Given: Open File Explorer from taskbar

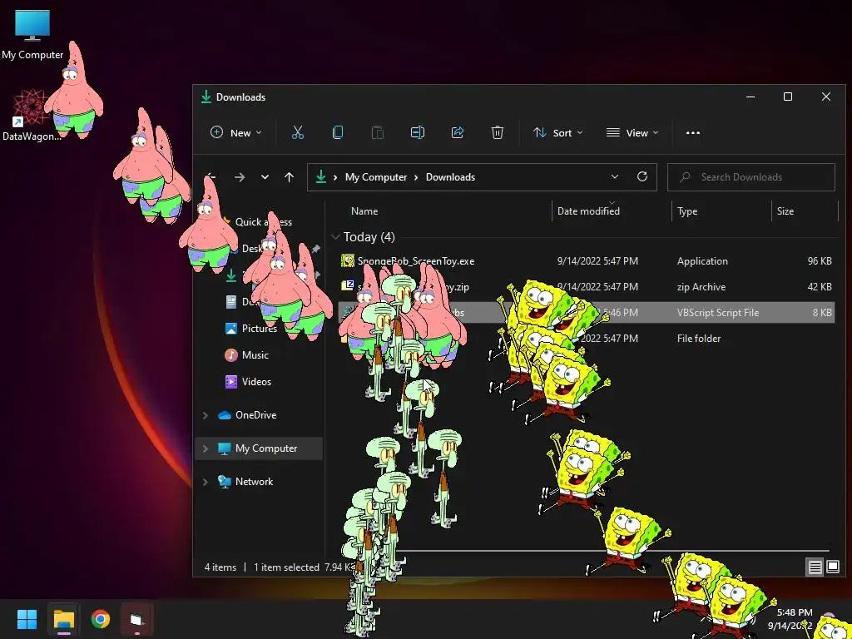Looking at the screenshot, I should click(x=63, y=619).
